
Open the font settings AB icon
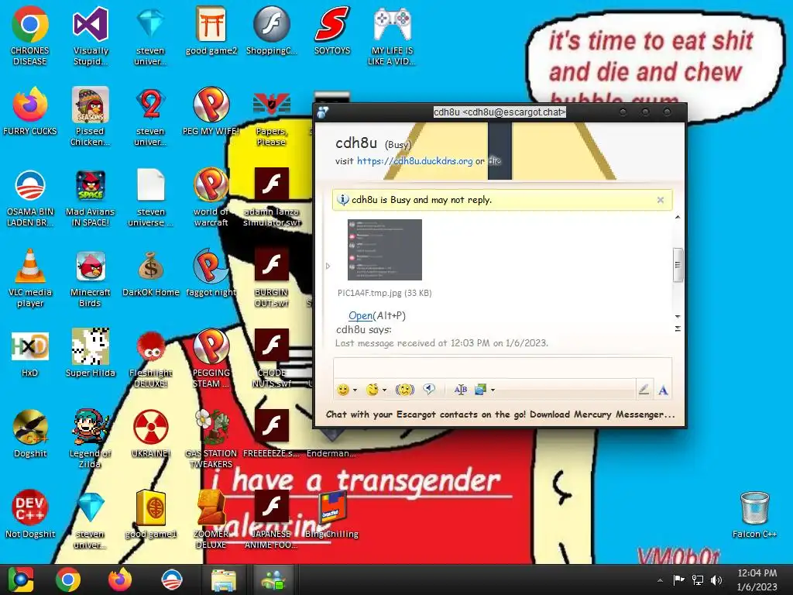[x=460, y=390]
